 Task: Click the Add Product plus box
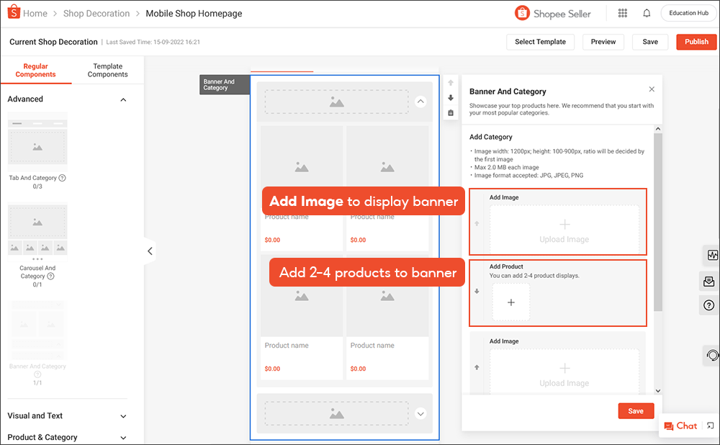(511, 302)
